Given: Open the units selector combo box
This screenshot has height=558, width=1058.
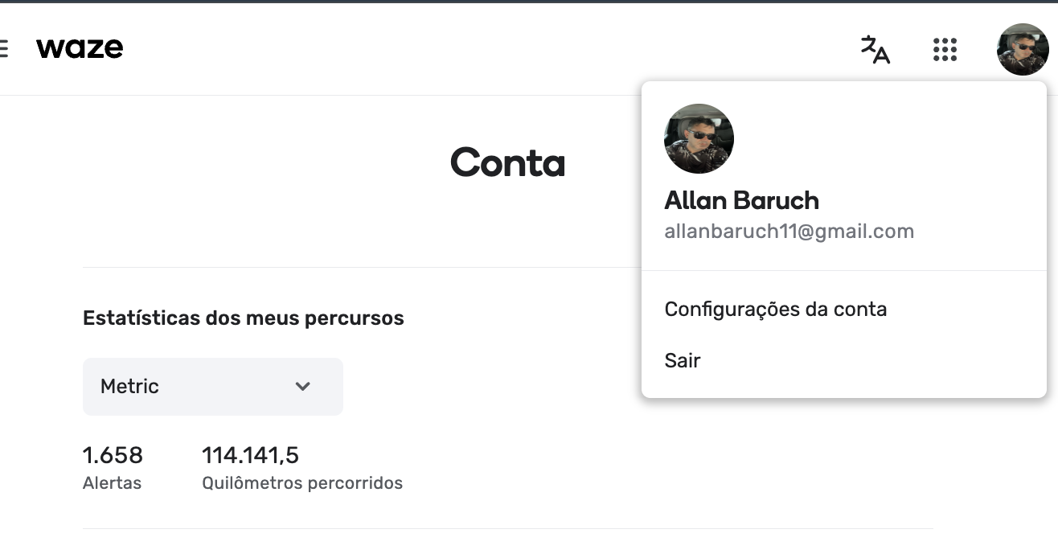Looking at the screenshot, I should (x=213, y=387).
